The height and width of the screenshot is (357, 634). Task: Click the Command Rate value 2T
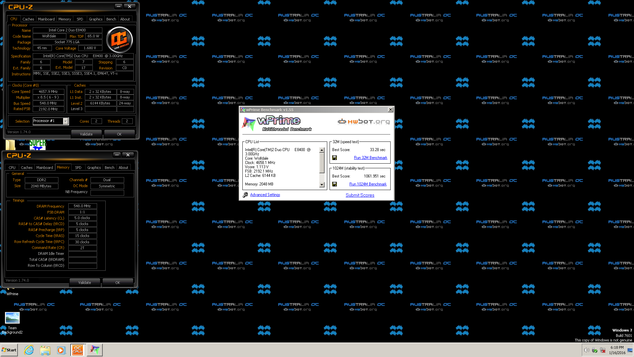[x=82, y=248]
